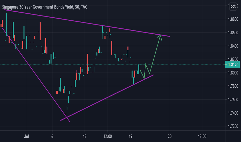
Task: Click the 1.7800 price axis label
Action: (233, 86)
